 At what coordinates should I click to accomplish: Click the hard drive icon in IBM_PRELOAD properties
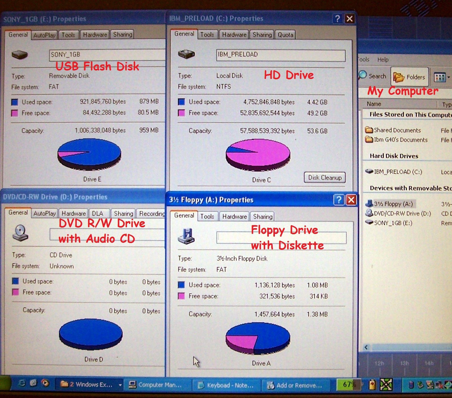186,55
